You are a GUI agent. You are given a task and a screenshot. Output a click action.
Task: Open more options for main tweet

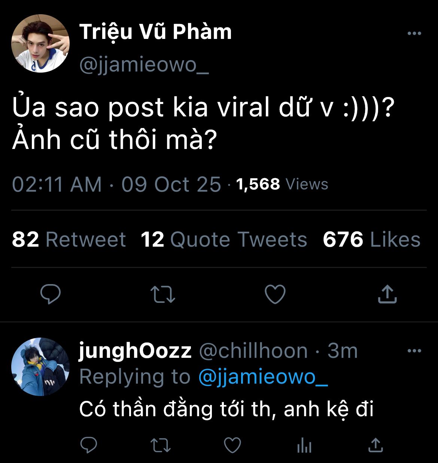coord(414,34)
